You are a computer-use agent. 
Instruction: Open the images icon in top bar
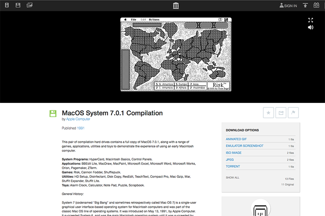tap(29, 5)
